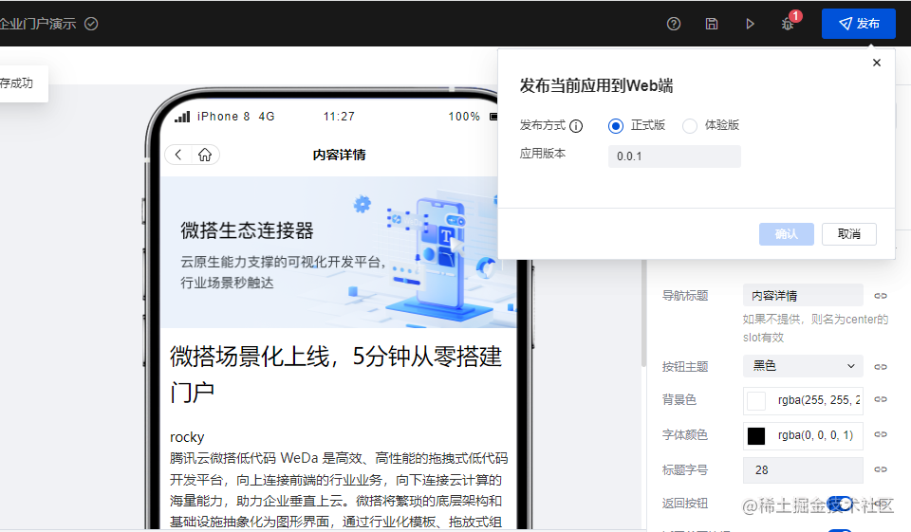Image resolution: width=911 pixels, height=532 pixels.
Task: Click the 确认 confirm button
Action: pos(786,234)
